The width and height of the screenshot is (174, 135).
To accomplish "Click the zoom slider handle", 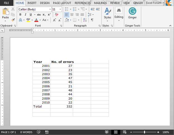I will click(144, 132).
